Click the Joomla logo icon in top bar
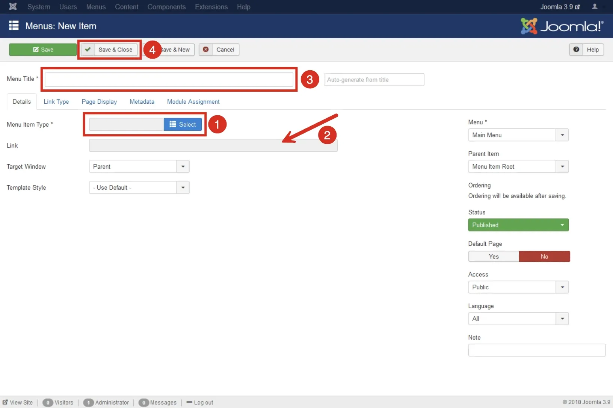 pos(13,6)
